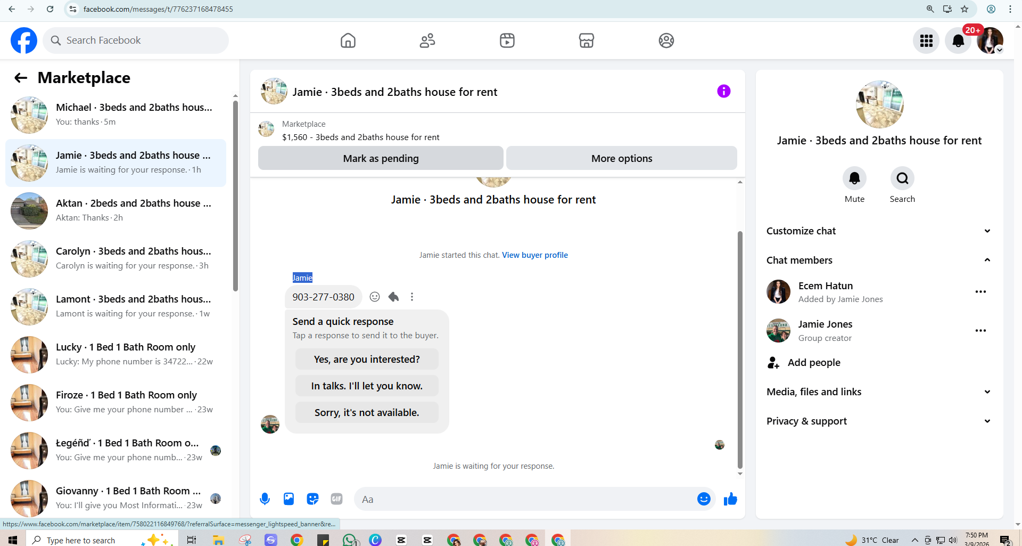
Task: Open Lamont's 3beds and 2baths conversation
Action: [116, 307]
